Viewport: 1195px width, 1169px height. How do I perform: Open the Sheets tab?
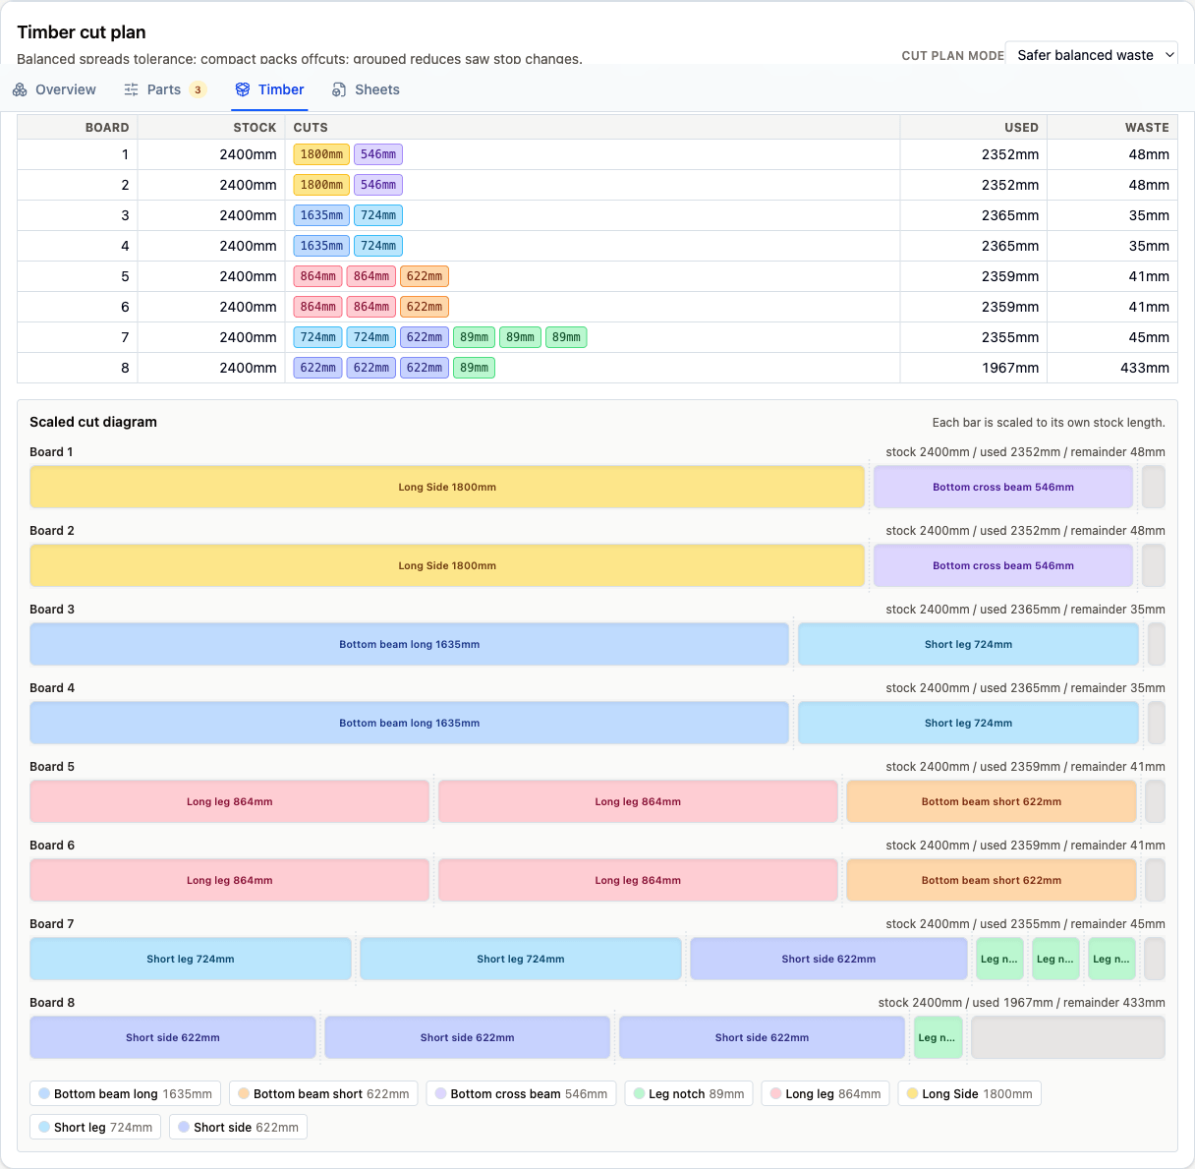point(366,89)
